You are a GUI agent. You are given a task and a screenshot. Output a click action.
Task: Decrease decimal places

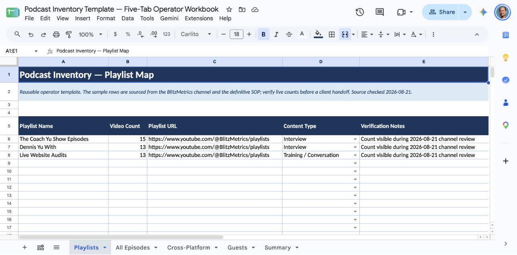[x=140, y=34]
